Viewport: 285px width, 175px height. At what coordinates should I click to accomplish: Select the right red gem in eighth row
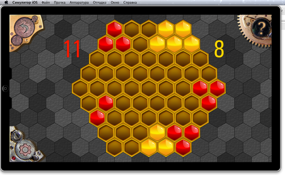[x=192, y=133]
